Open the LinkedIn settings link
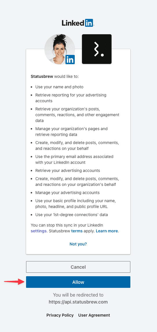Screen dimensions: 157x332 (x=39, y=231)
